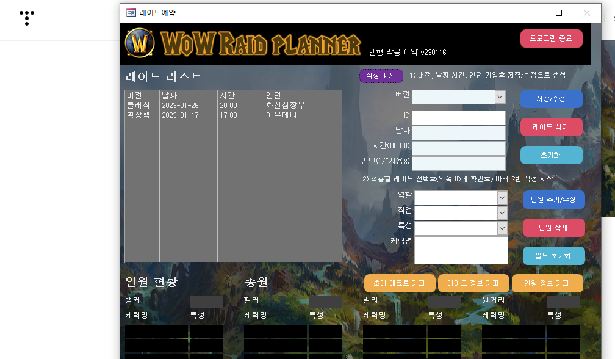Expand the 역할 dropdown arrow
615x359 pixels.
502,198
